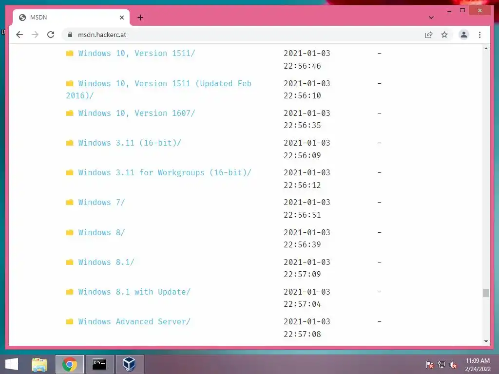Open Windows 10, Version 1511/ directory
Screen dimensions: 499x374
[x=136, y=53]
